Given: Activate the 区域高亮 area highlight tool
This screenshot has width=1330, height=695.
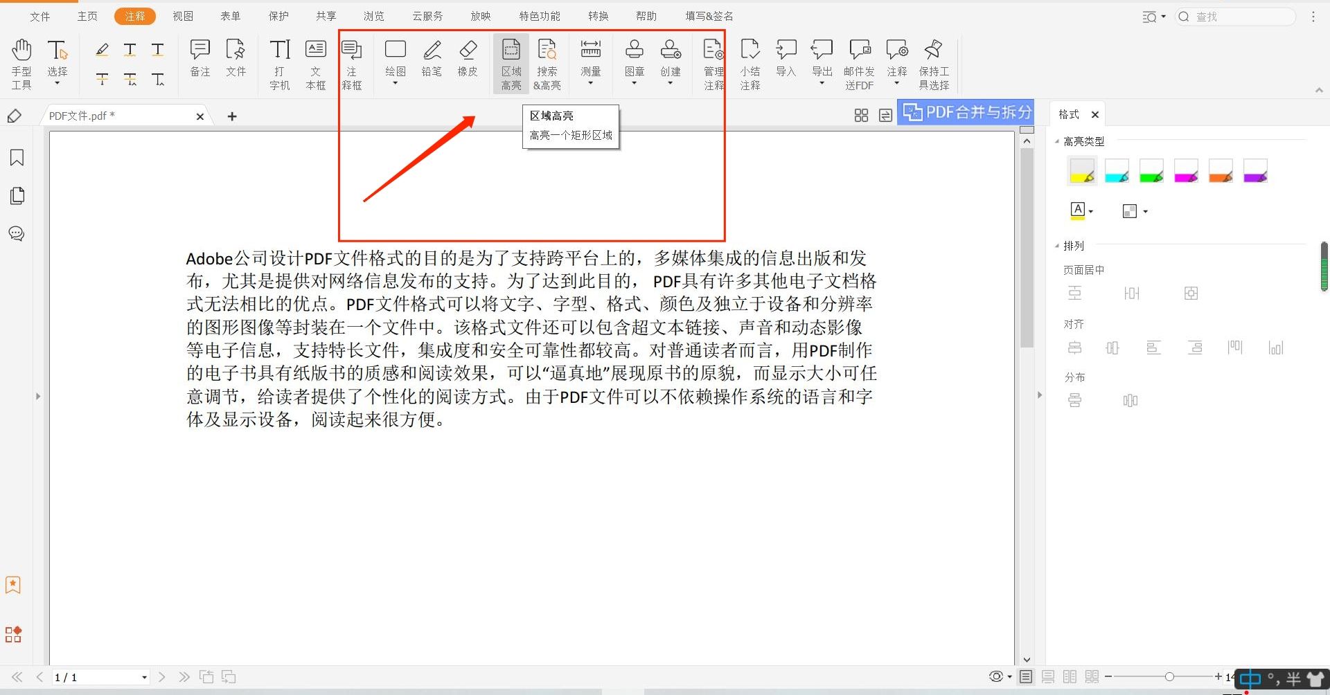Looking at the screenshot, I should tap(511, 63).
